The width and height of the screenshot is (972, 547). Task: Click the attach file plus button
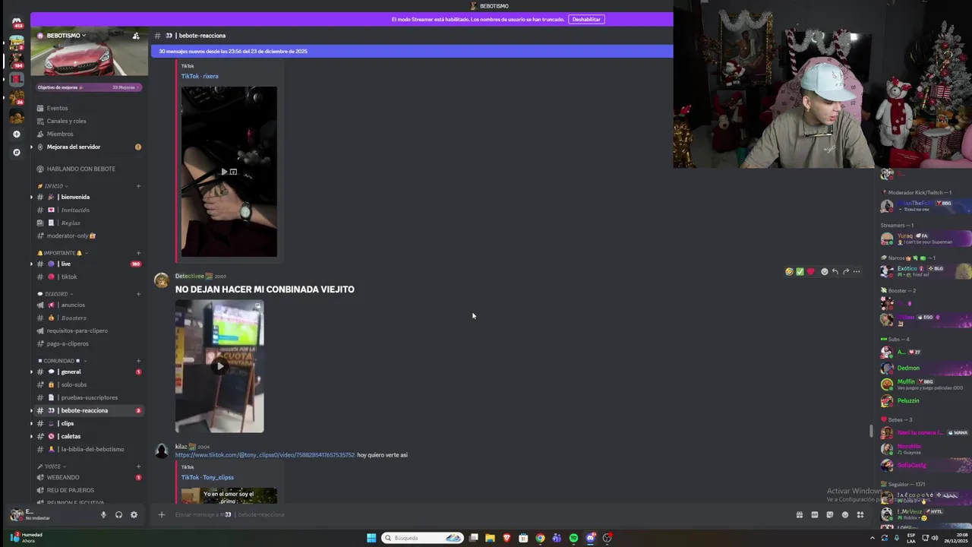point(161,514)
